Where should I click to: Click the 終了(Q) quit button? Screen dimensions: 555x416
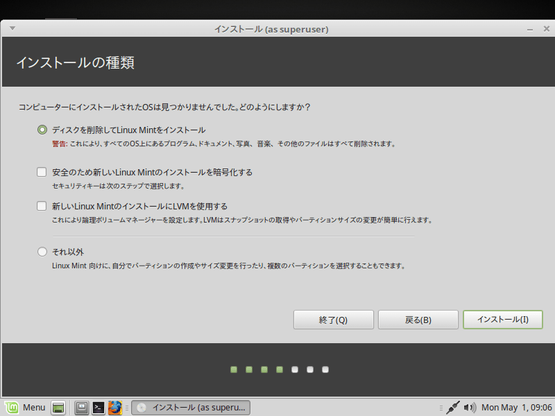point(334,320)
